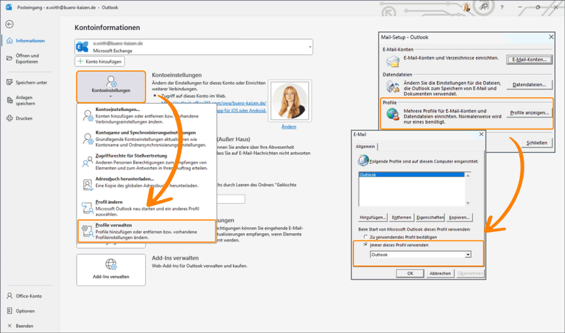Click the back arrow icon in the Outlook sidebar
The width and height of the screenshot is (565, 333).
pos(9,24)
